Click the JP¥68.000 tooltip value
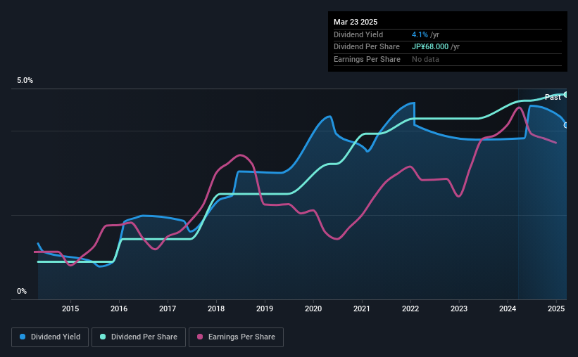Viewport: 578px width, 357px height. point(430,47)
